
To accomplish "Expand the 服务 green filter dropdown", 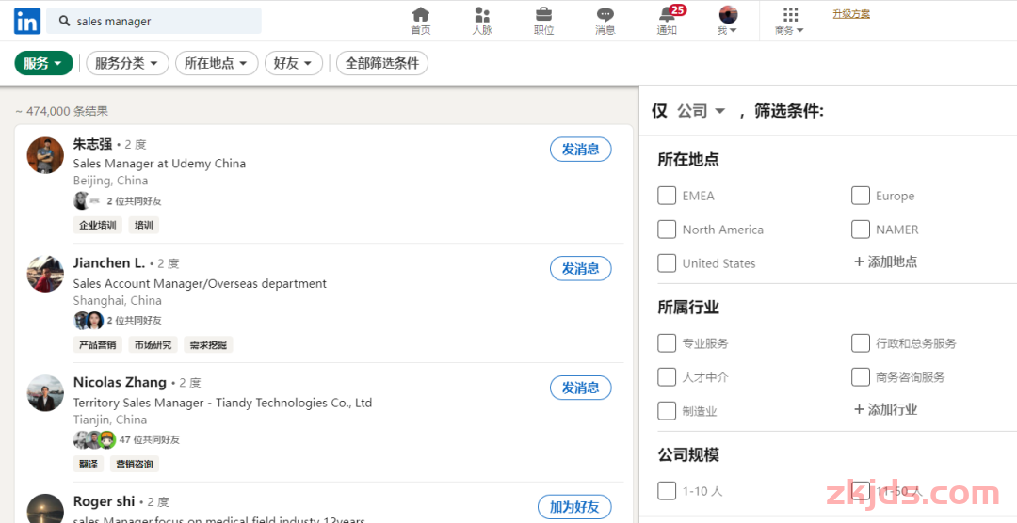I will tap(43, 63).
